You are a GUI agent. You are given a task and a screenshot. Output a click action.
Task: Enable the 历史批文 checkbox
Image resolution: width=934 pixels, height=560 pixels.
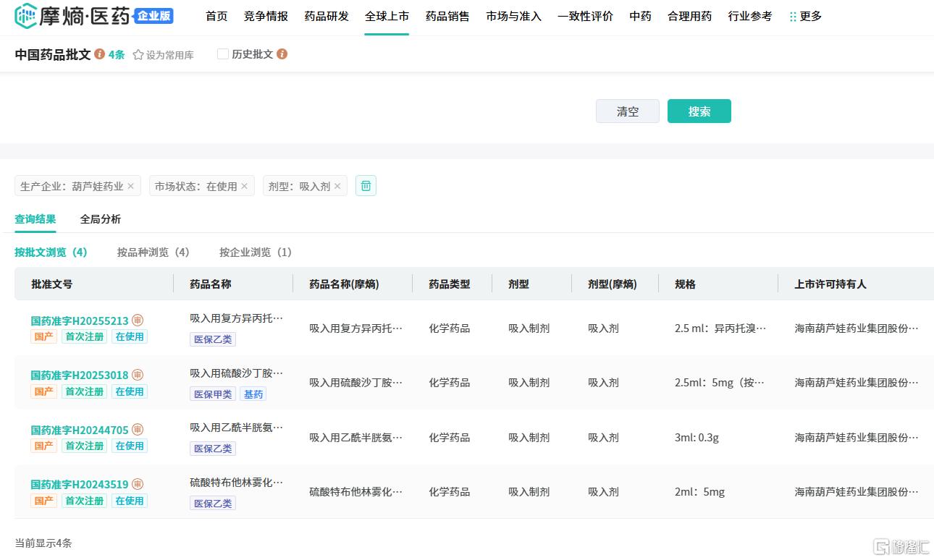click(x=223, y=54)
